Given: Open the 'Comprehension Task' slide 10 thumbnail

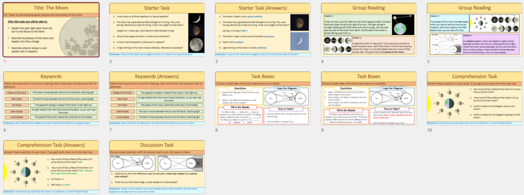Looking at the screenshot, I should click(475, 98).
